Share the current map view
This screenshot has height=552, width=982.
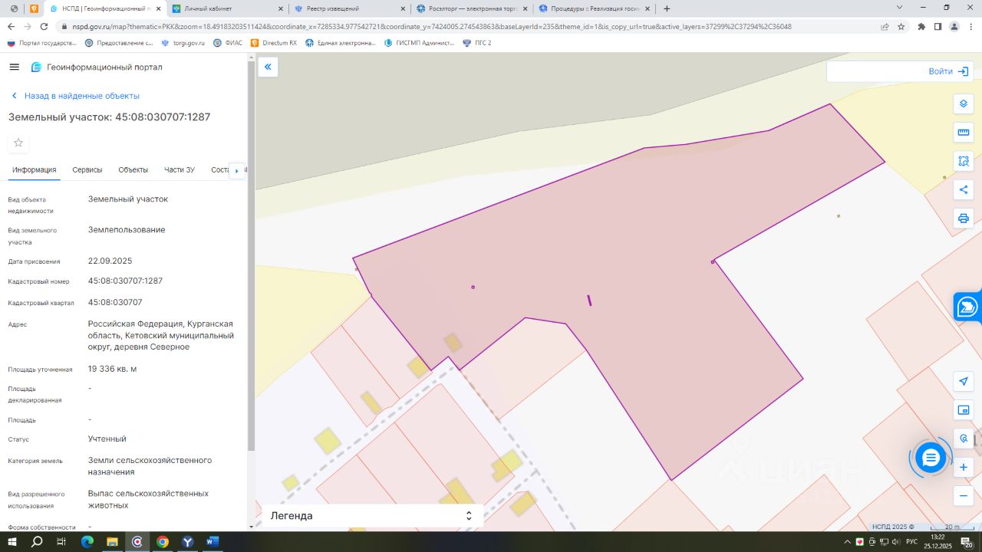[964, 189]
